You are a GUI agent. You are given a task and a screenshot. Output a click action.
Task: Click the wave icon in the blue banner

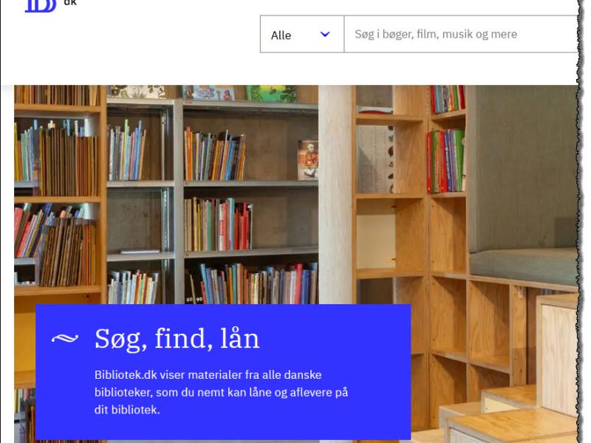[x=65, y=338]
